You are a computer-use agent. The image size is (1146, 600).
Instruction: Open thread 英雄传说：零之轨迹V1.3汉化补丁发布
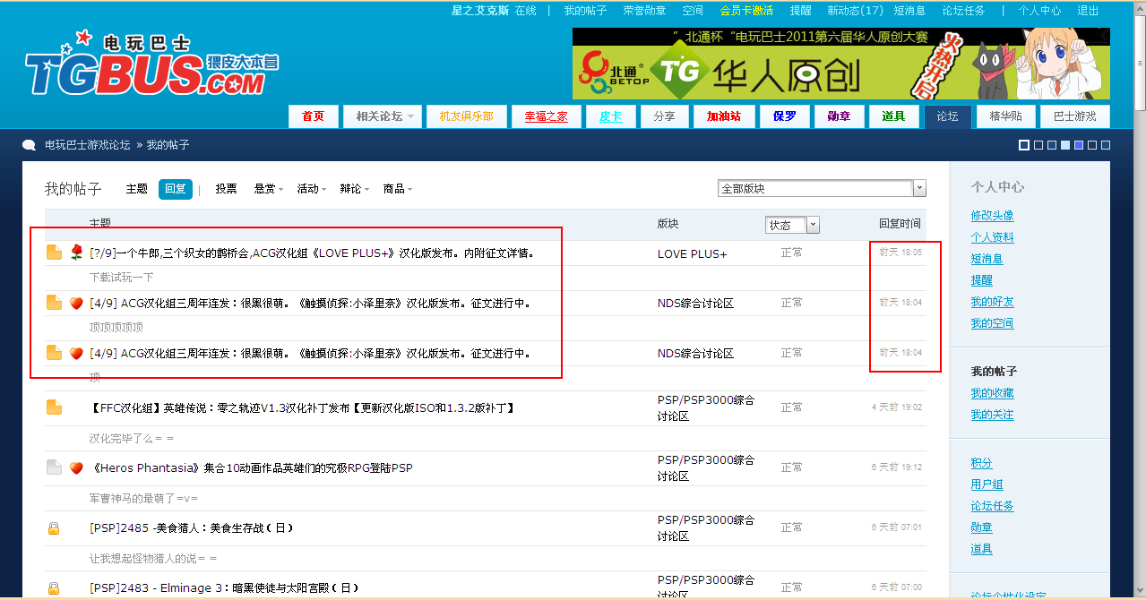pyautogui.click(x=303, y=408)
